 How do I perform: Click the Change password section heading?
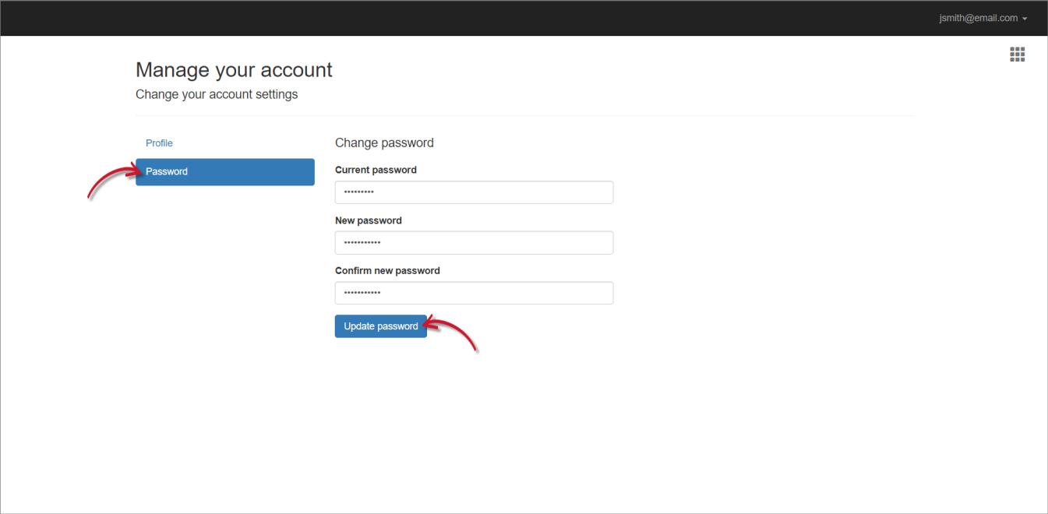click(384, 143)
